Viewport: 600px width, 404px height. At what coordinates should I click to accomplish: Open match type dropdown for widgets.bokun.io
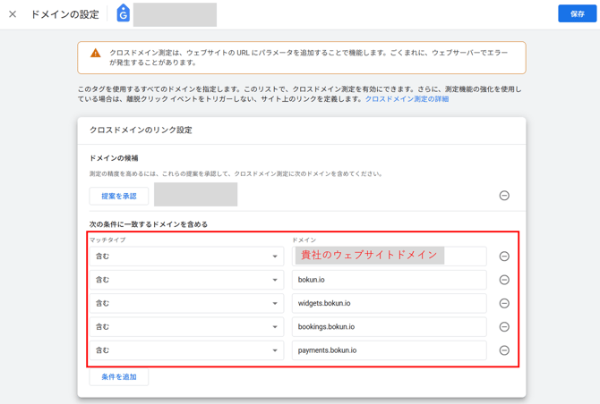point(186,303)
